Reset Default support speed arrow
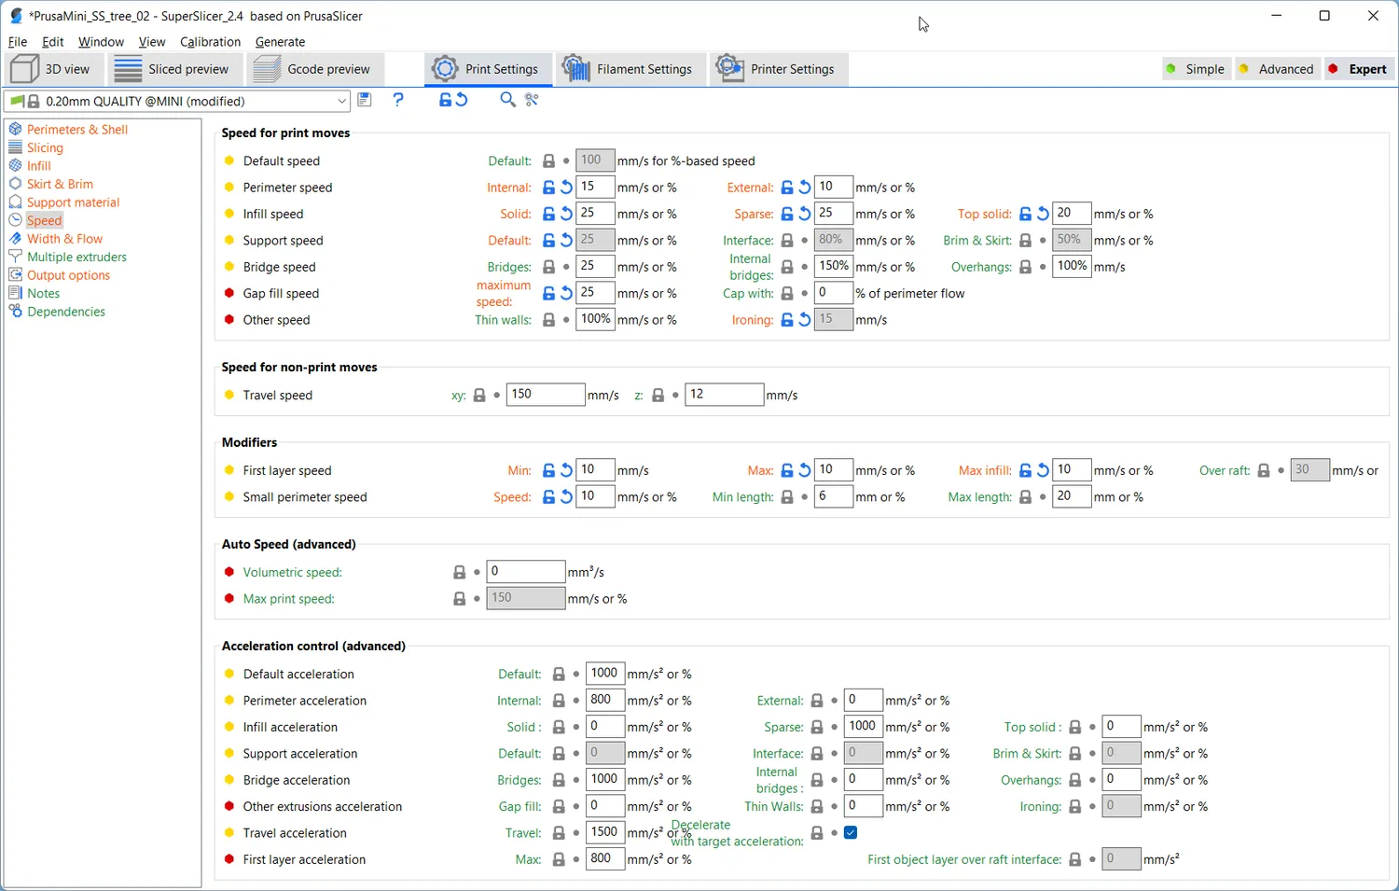The height and width of the screenshot is (891, 1399). tap(566, 241)
